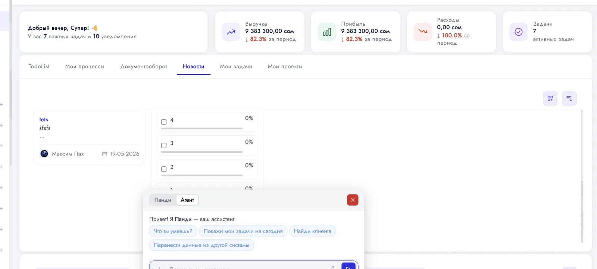
Task: Check the checkbox for item 4
Action: pyautogui.click(x=164, y=122)
